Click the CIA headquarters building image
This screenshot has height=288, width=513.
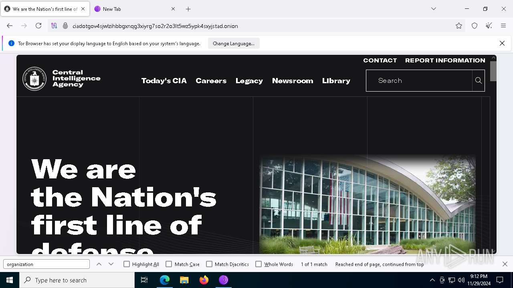(x=368, y=204)
